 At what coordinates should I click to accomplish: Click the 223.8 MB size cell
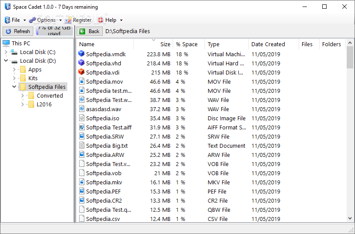(x=158, y=54)
